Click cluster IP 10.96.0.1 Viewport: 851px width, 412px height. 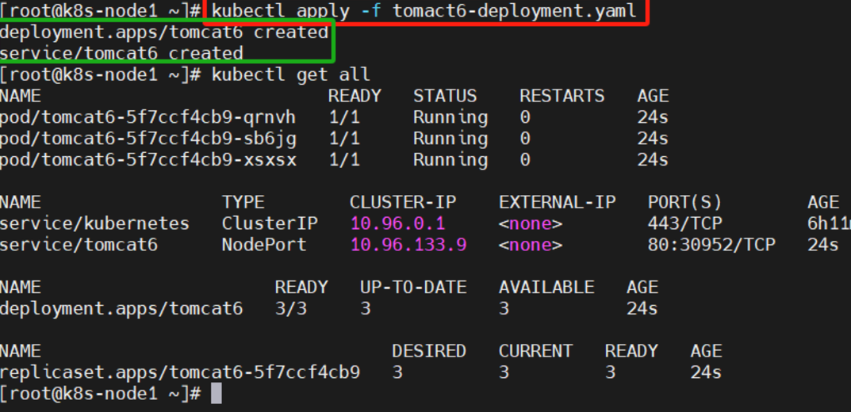point(398,223)
